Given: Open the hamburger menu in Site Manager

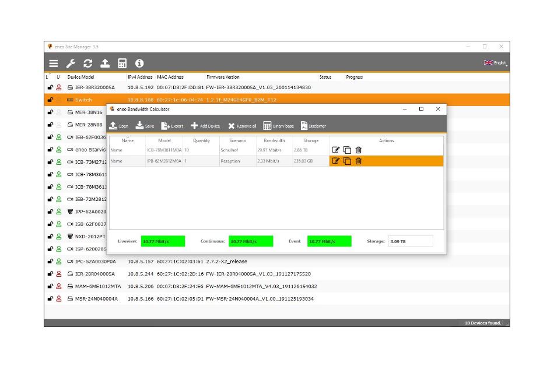Looking at the screenshot, I should [x=53, y=63].
